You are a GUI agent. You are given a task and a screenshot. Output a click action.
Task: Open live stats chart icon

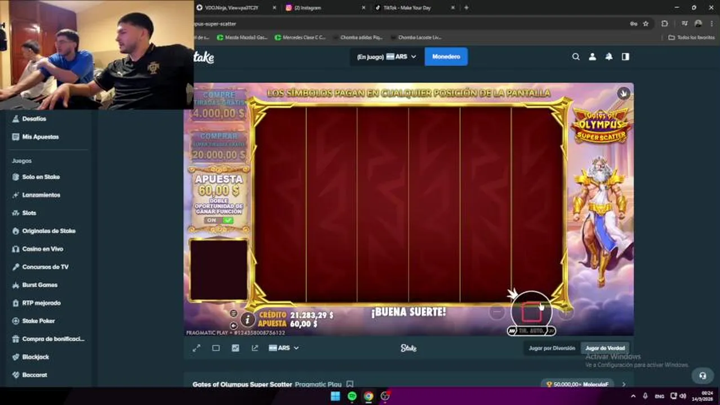[235, 348]
